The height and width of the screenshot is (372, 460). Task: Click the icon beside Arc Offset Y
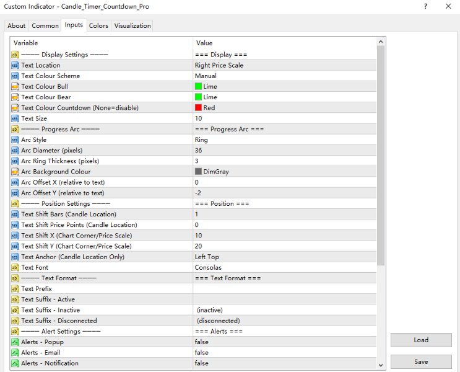pos(15,193)
